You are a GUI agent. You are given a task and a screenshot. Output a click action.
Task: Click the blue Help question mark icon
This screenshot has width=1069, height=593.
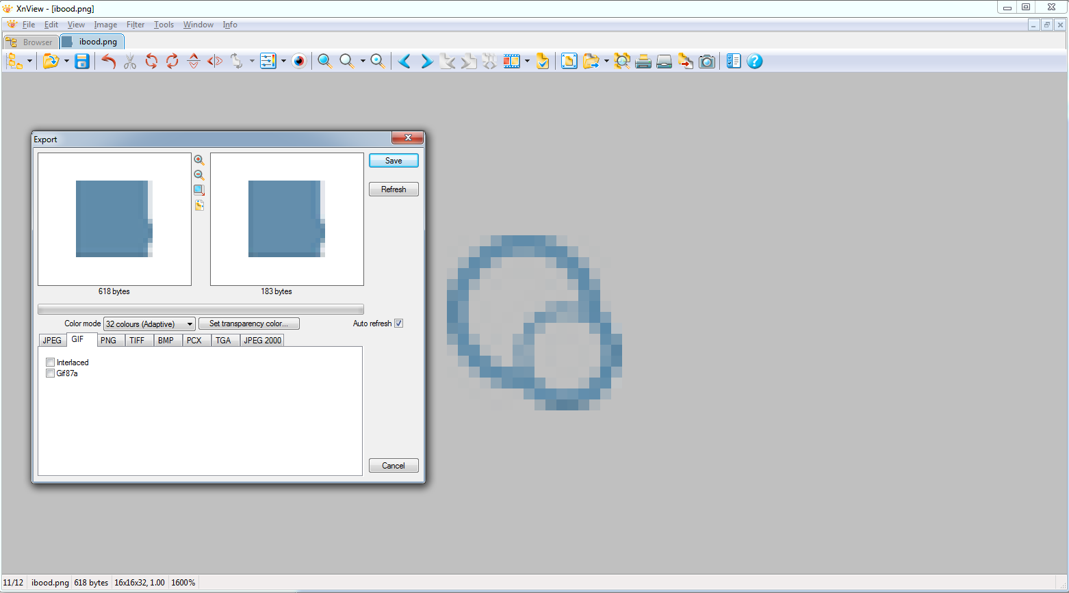pos(754,62)
